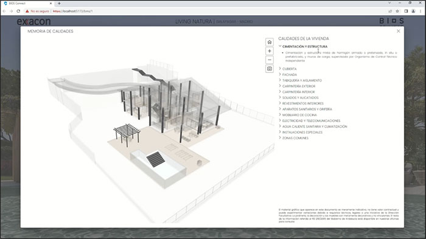Open new browser tab with plus
Screen dimensions: 426x239
(59, 3)
